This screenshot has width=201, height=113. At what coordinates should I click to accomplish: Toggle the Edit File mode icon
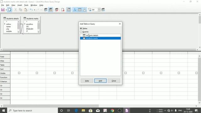click(10, 10)
